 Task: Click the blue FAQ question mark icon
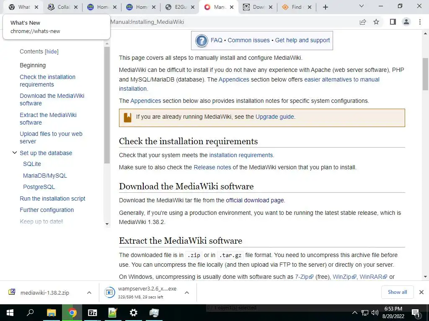pos(202,41)
